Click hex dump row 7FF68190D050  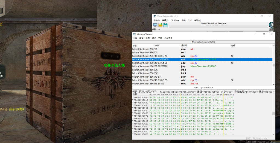coord(183,111)
